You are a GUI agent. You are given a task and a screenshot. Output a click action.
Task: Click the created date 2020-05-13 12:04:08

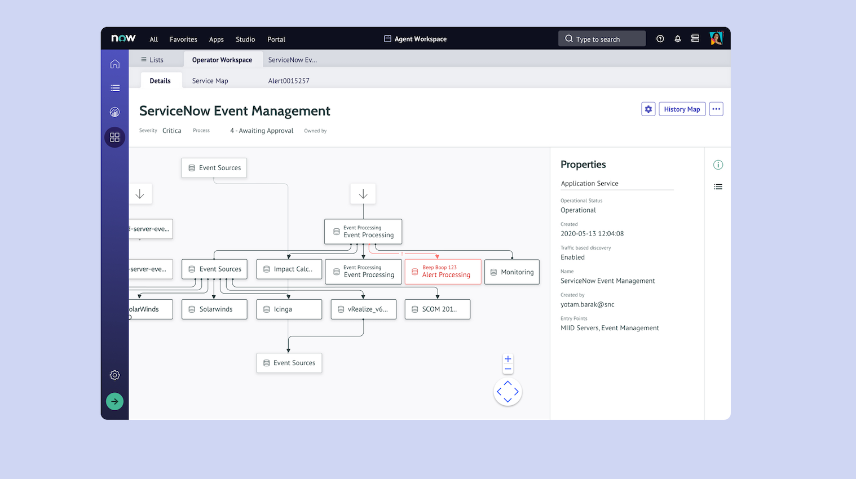point(592,234)
